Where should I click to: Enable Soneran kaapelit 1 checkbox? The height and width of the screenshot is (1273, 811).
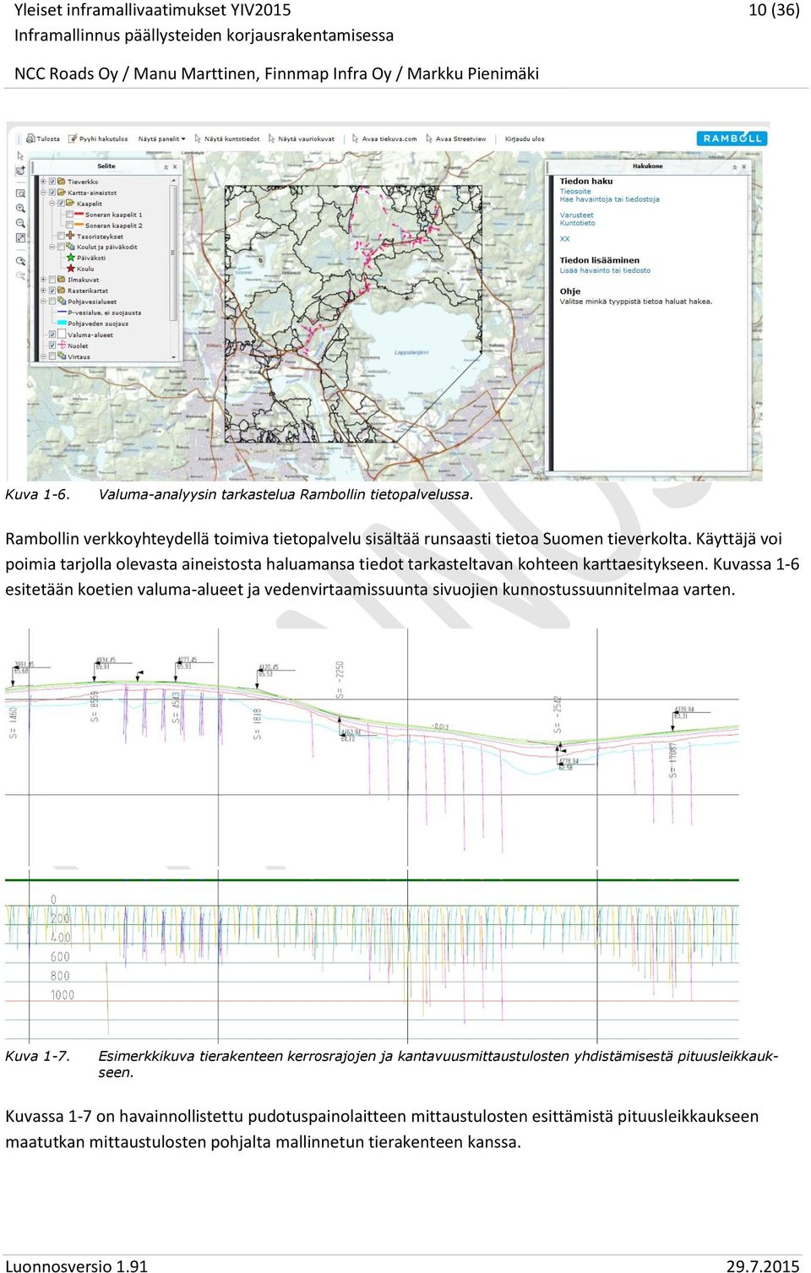click(69, 215)
